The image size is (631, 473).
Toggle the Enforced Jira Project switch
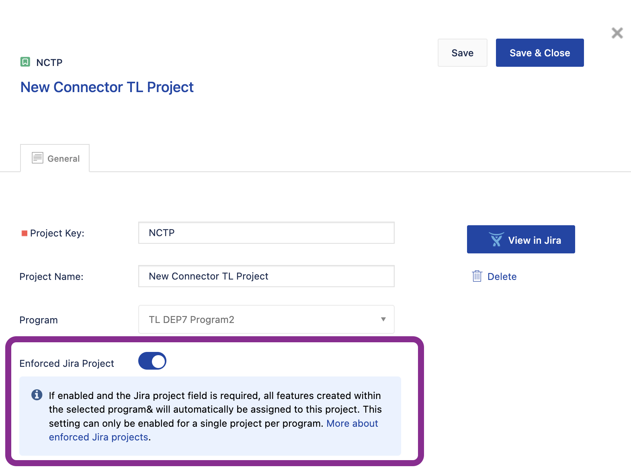pos(152,361)
